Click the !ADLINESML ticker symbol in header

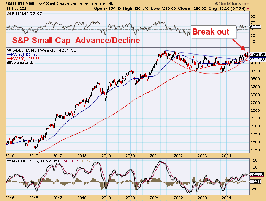(x=21, y=3)
